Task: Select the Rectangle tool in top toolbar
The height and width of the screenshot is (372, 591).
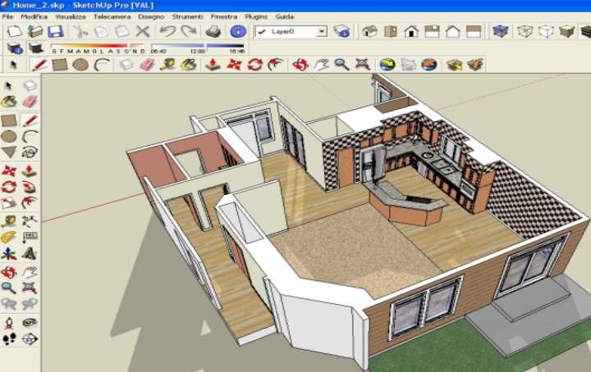Action: (58, 64)
